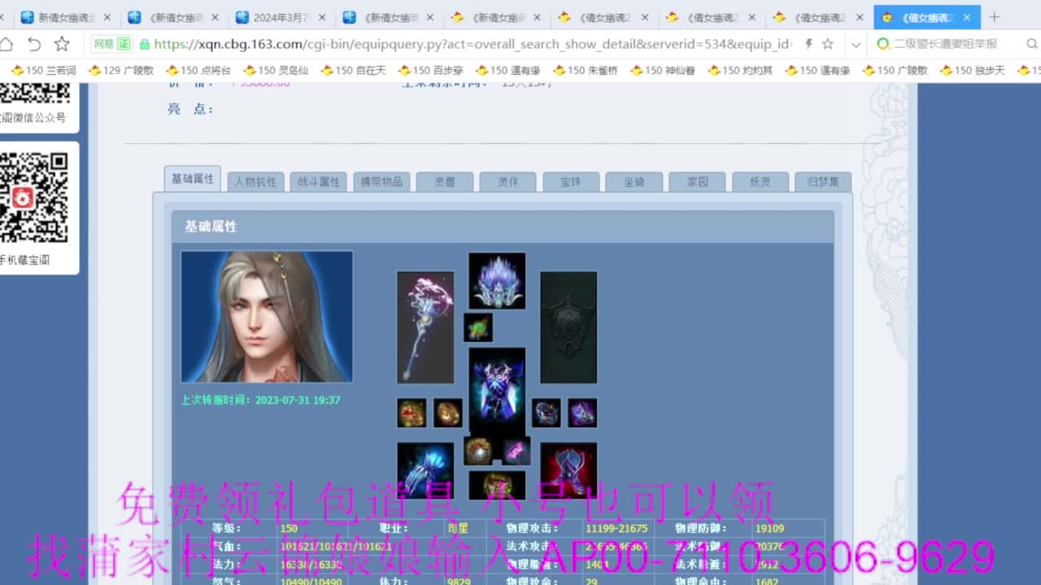This screenshot has width=1041, height=585.
Task: Expand the address bar dropdown arrow
Action: [x=856, y=44]
